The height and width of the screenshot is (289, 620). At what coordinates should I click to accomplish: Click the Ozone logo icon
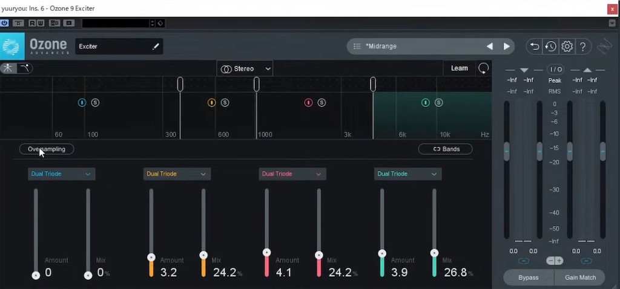coord(12,46)
